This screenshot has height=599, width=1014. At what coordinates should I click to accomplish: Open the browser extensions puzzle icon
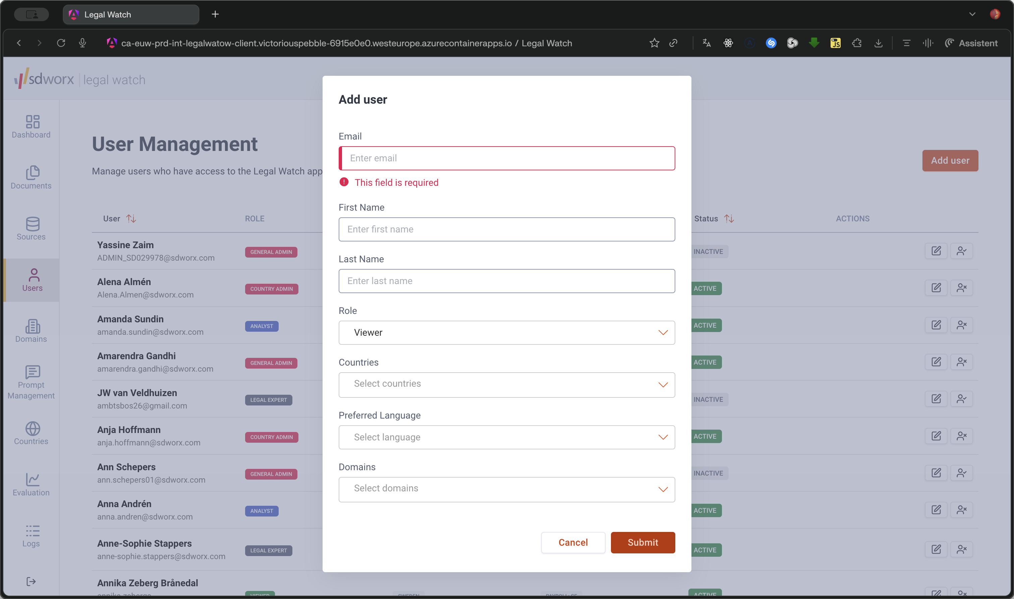click(x=857, y=43)
